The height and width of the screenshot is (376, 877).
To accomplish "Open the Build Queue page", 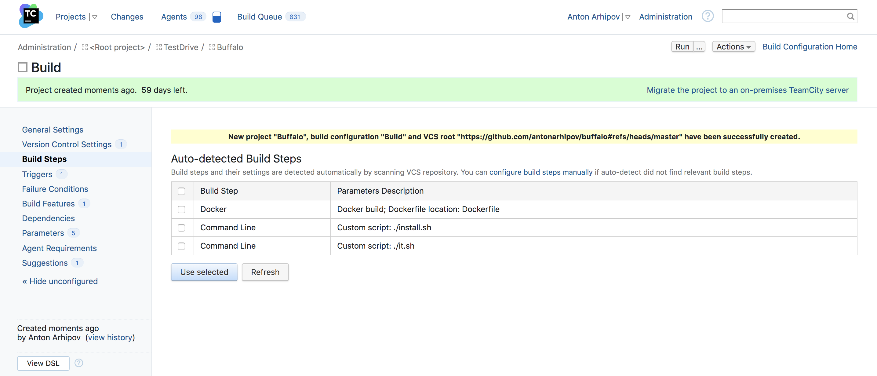I will click(x=260, y=17).
